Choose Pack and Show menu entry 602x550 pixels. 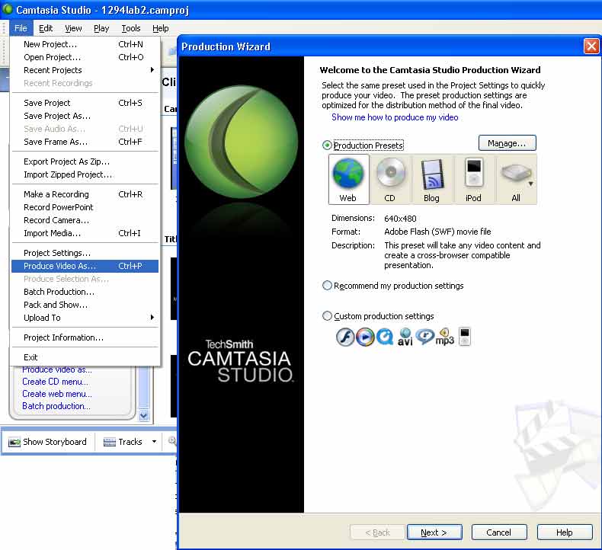click(x=85, y=305)
